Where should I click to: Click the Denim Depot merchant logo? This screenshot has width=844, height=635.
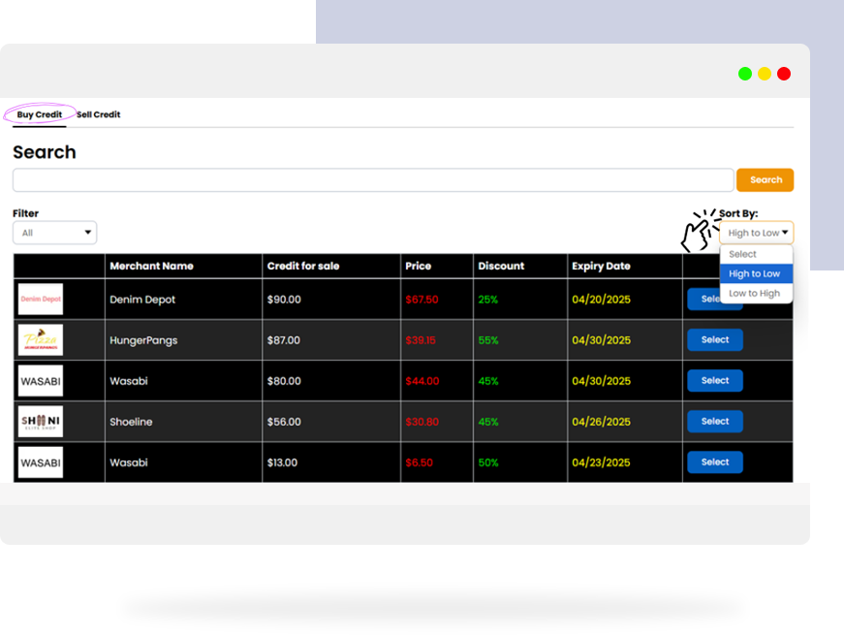[41, 300]
